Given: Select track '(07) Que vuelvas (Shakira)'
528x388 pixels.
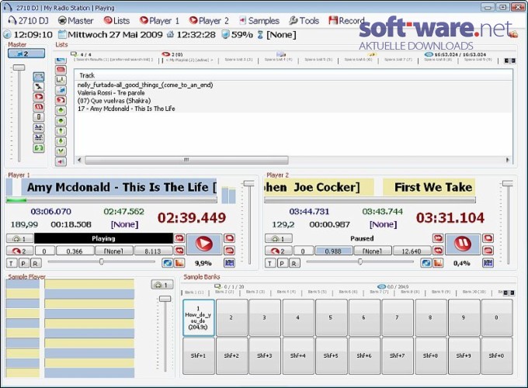Looking at the screenshot, I should click(x=114, y=101).
